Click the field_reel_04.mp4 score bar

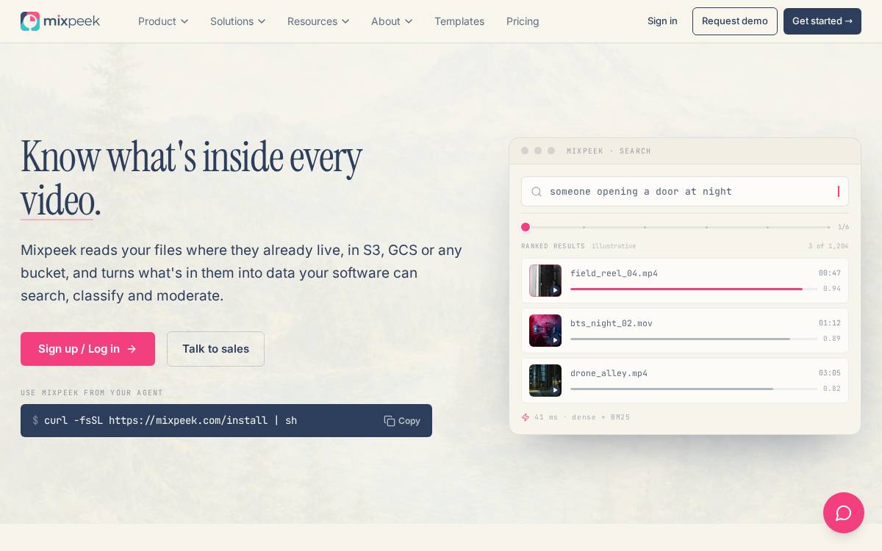click(694, 289)
